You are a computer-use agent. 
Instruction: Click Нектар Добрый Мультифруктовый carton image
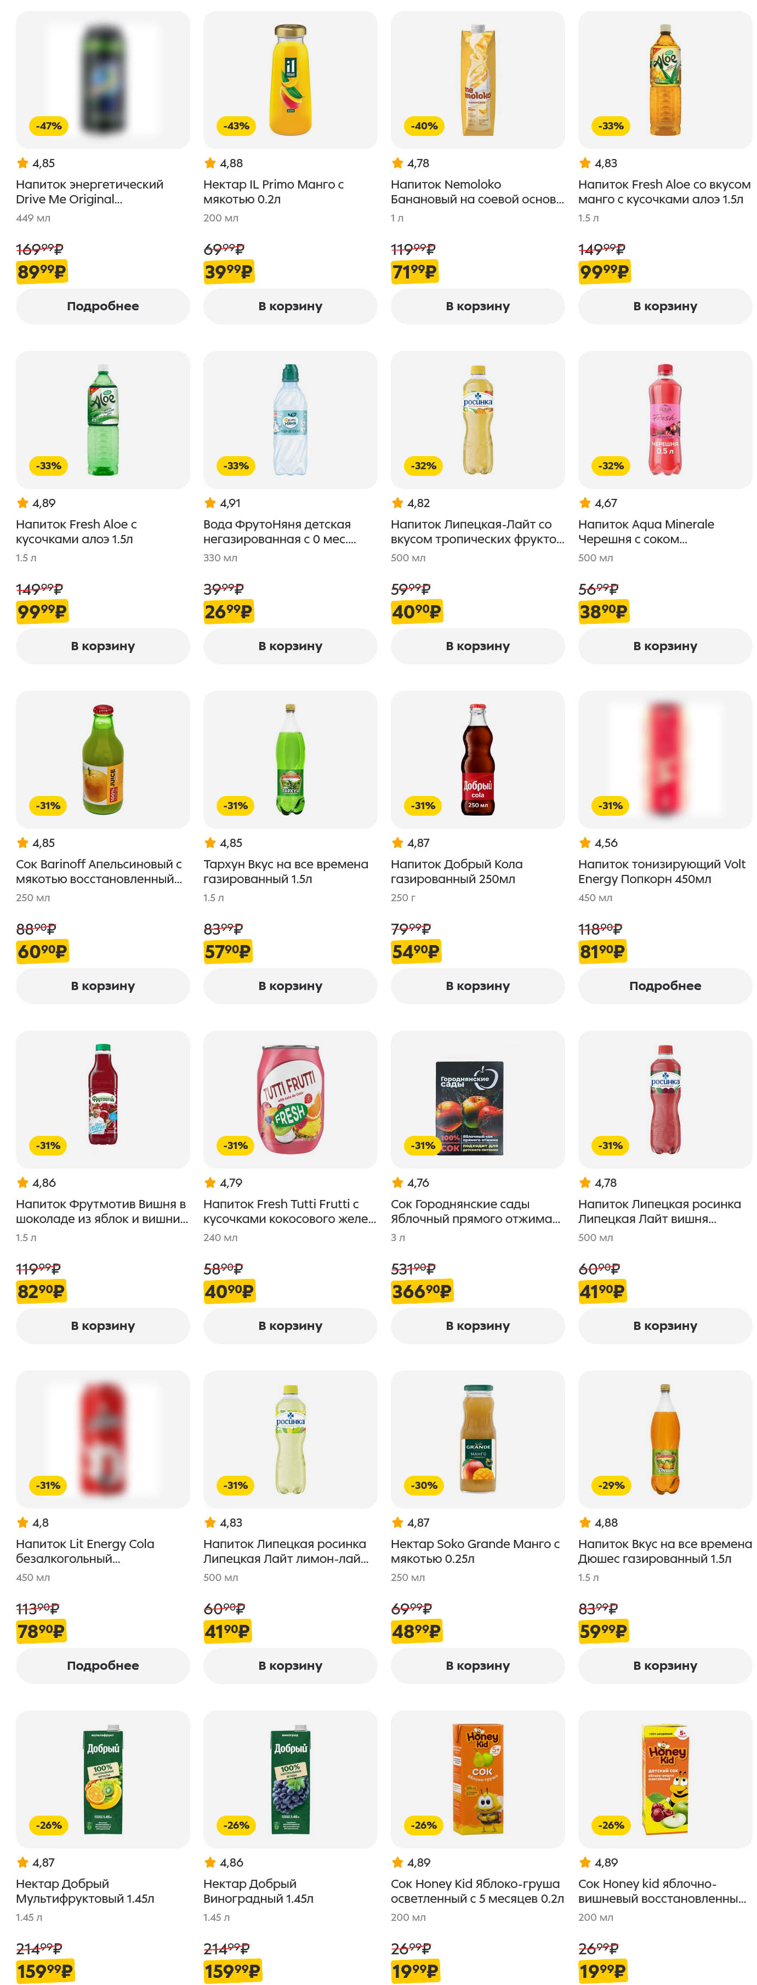click(103, 1779)
